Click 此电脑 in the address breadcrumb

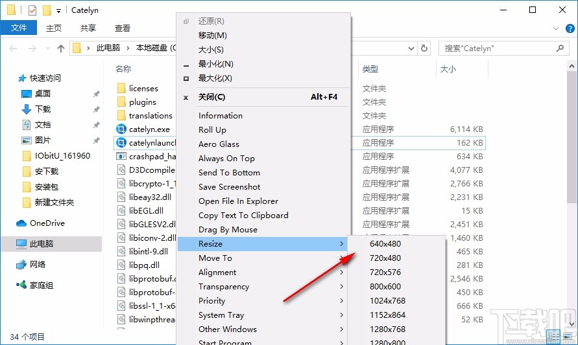click(108, 48)
